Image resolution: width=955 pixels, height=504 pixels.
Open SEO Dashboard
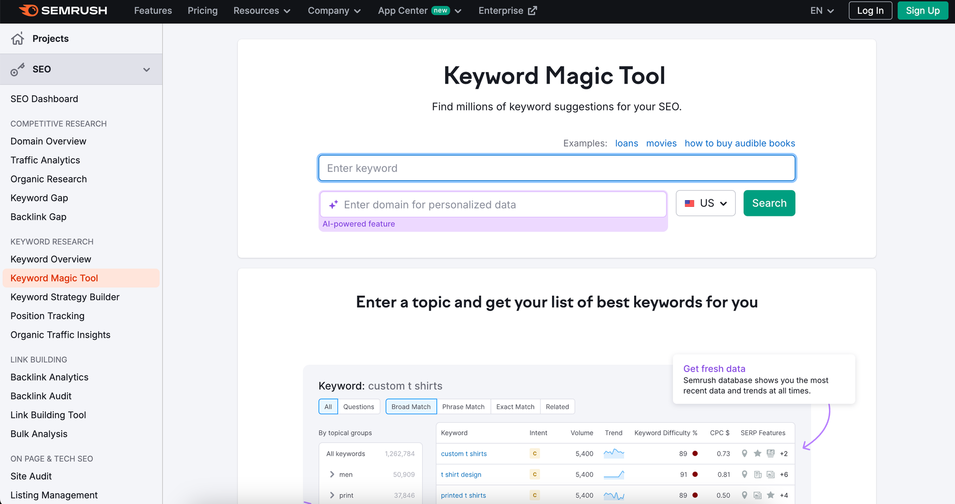(44, 99)
